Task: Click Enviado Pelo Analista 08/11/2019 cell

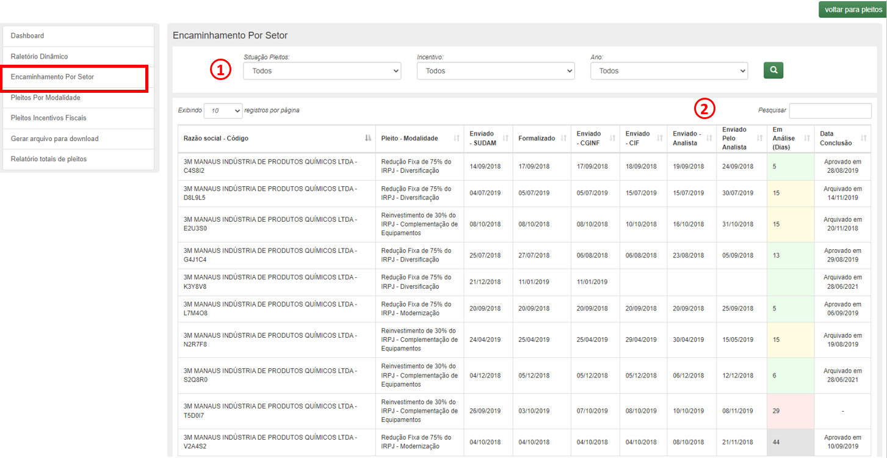Action: coord(742,412)
